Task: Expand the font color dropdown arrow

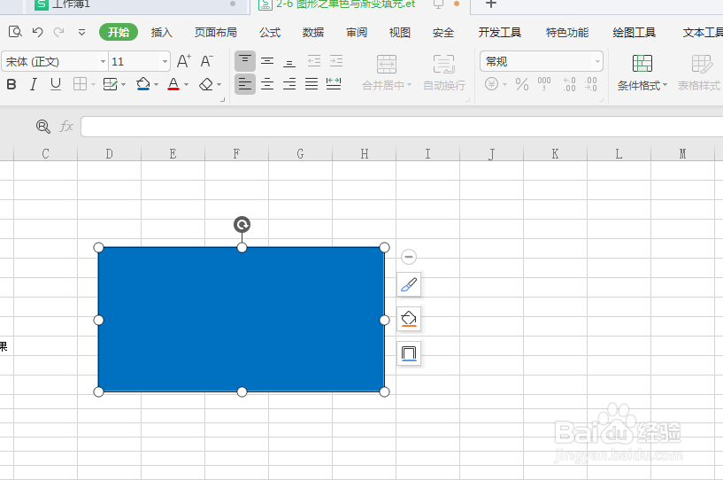Action: pos(187,84)
